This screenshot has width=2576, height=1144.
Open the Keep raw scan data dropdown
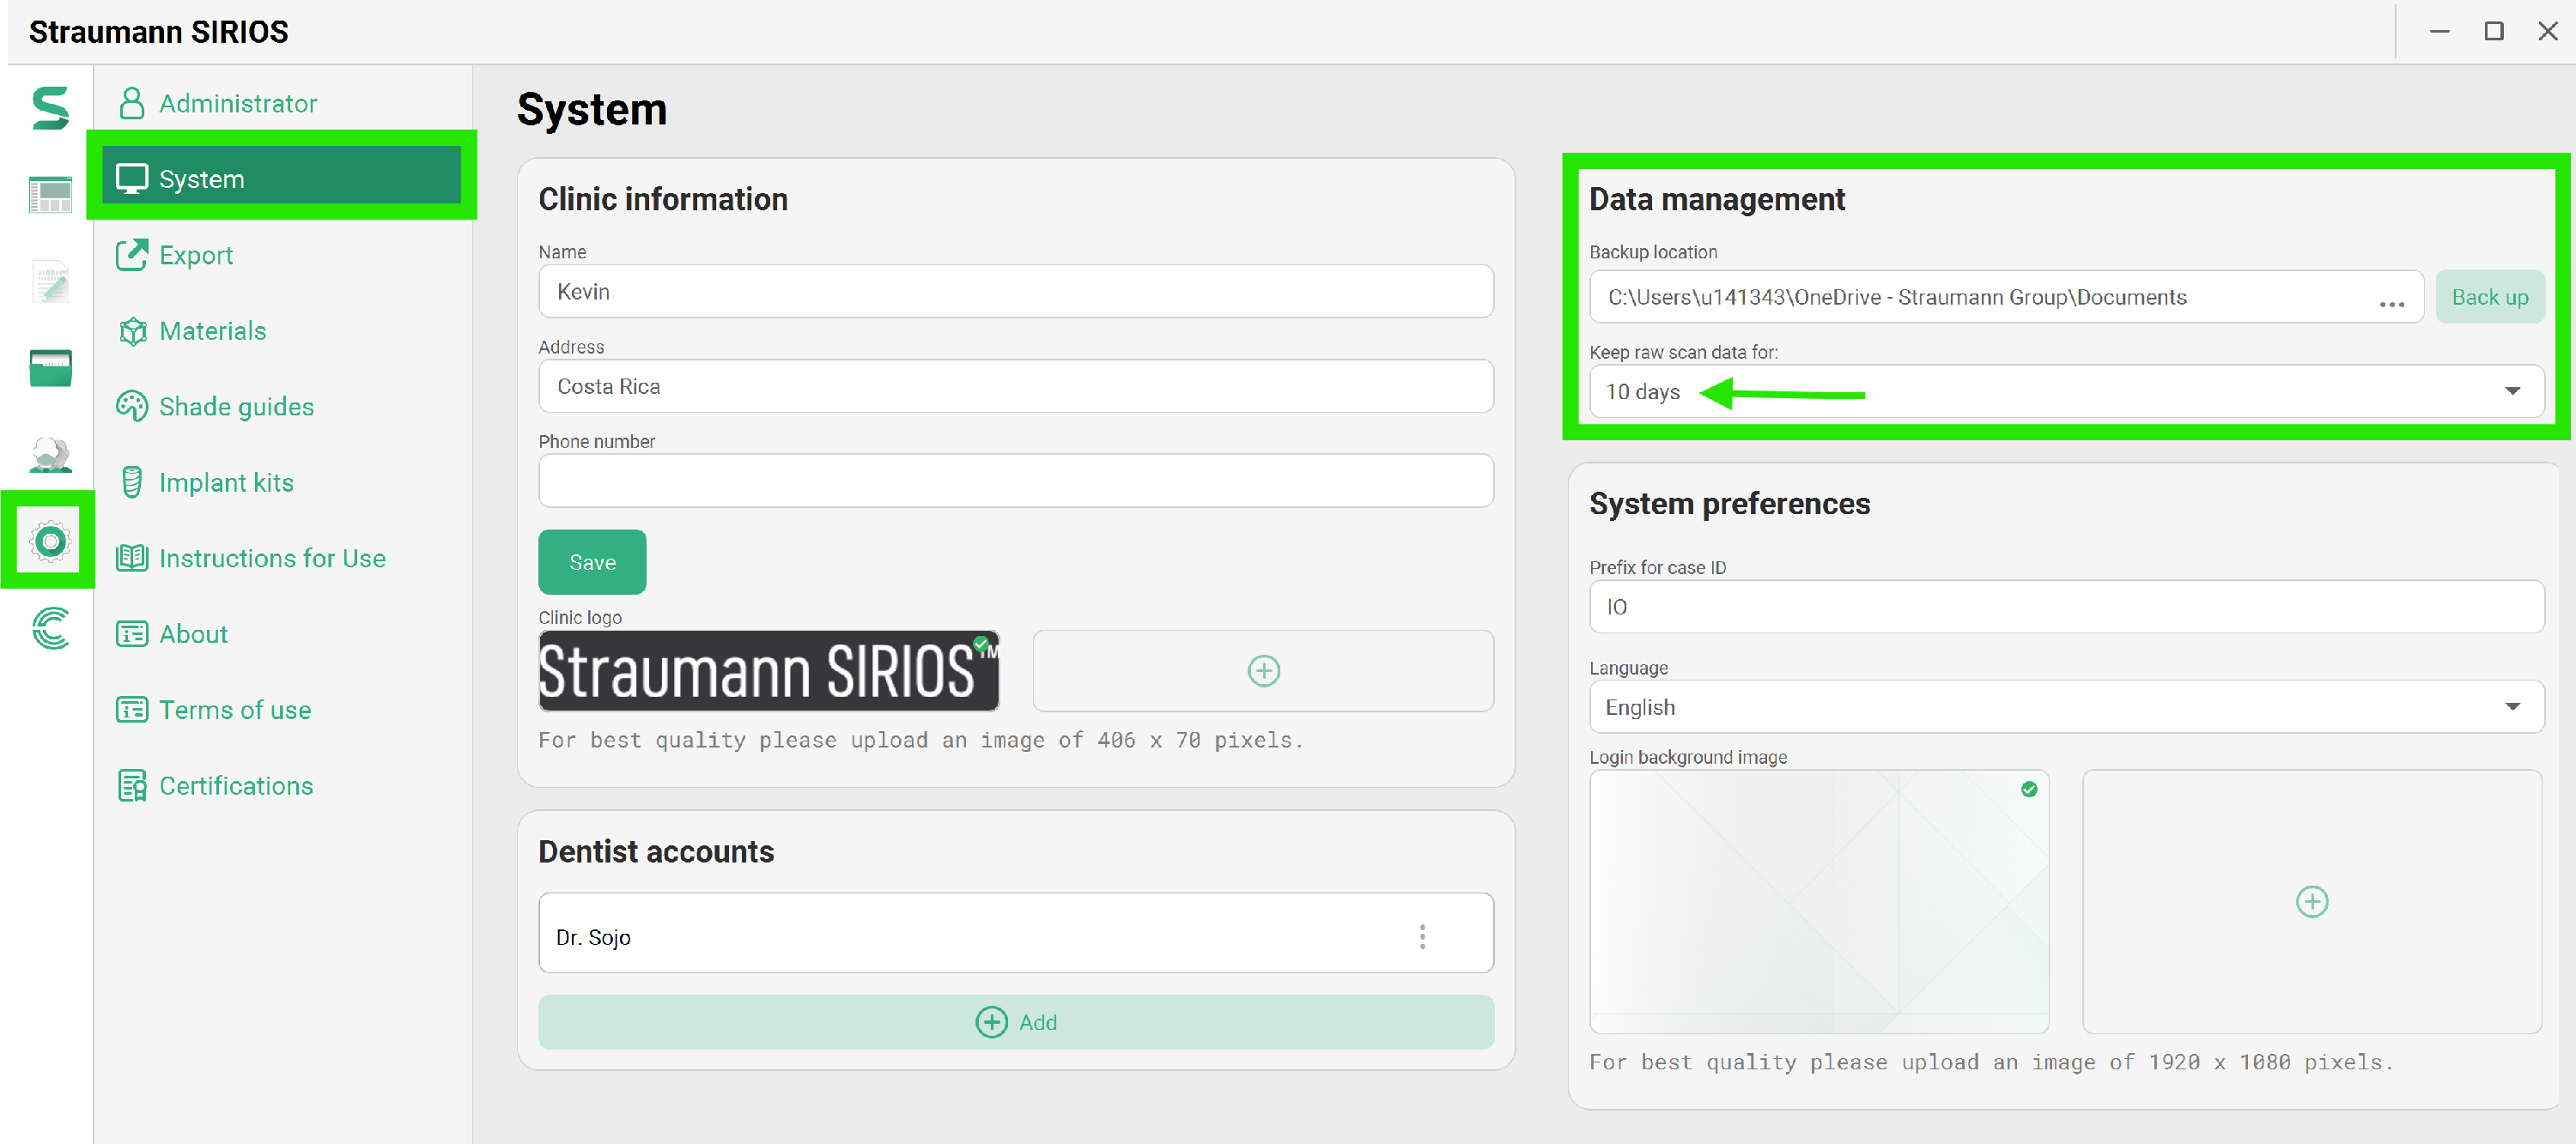2066,391
